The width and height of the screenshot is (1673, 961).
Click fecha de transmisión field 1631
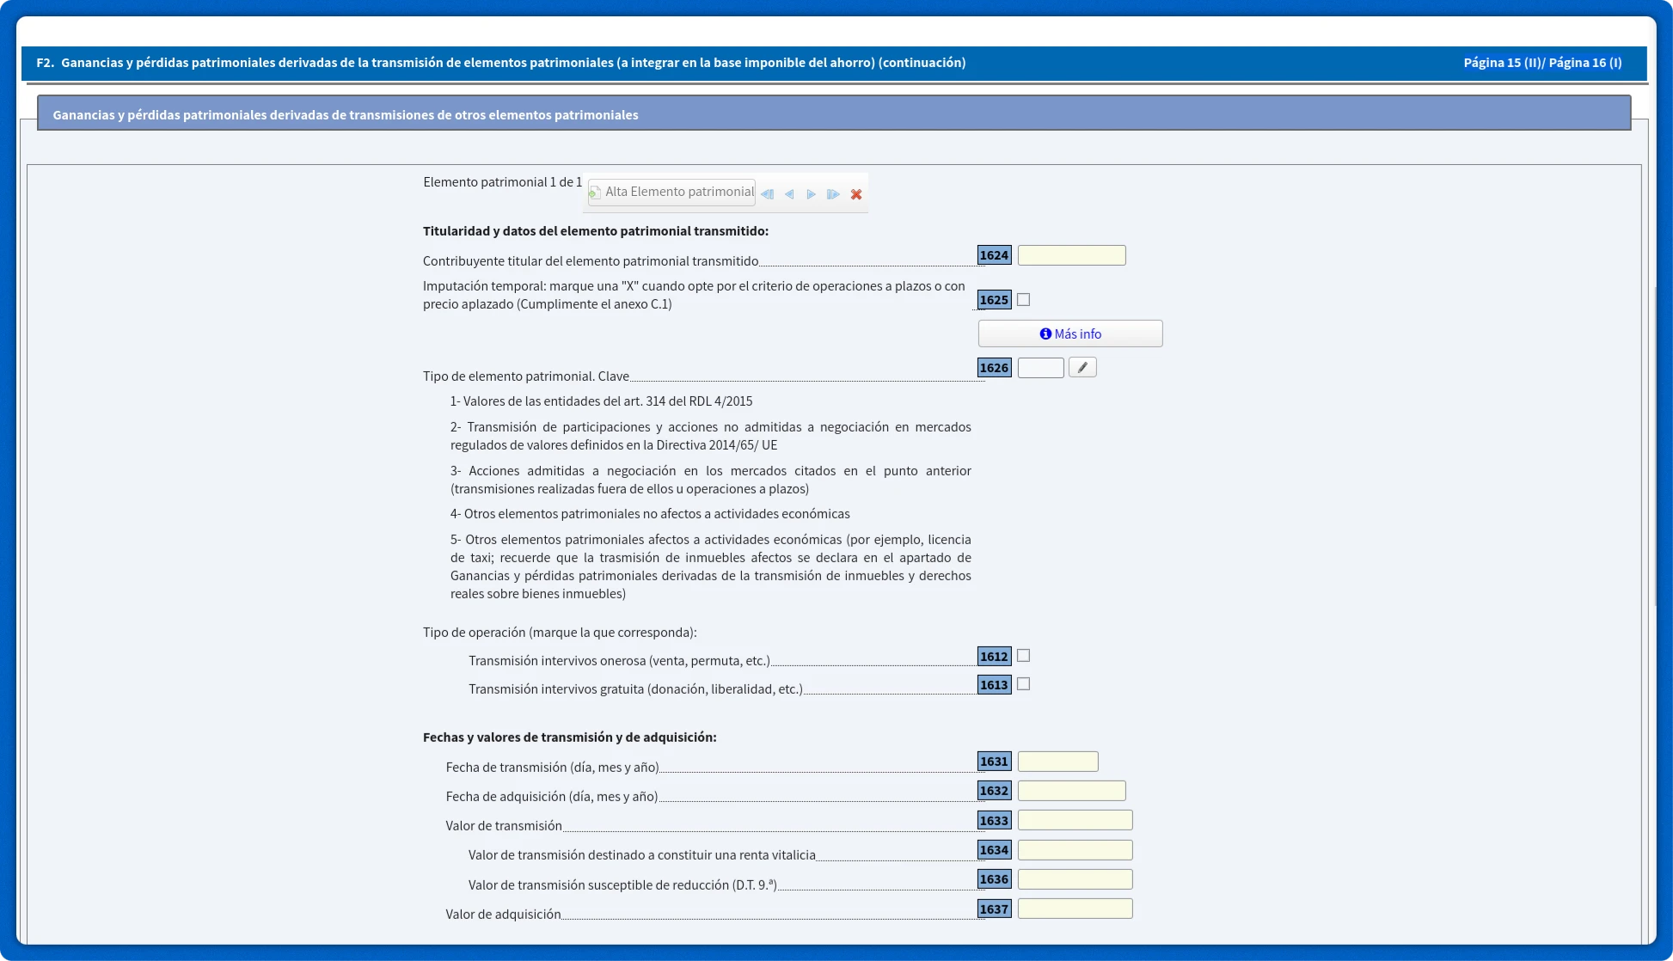click(x=1057, y=762)
